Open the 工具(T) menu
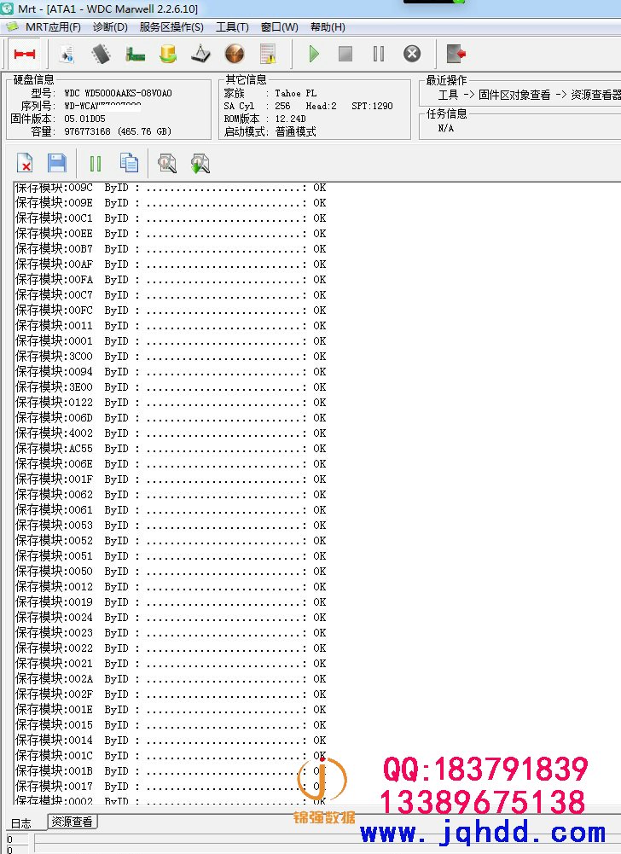621x854 pixels. pos(232,26)
